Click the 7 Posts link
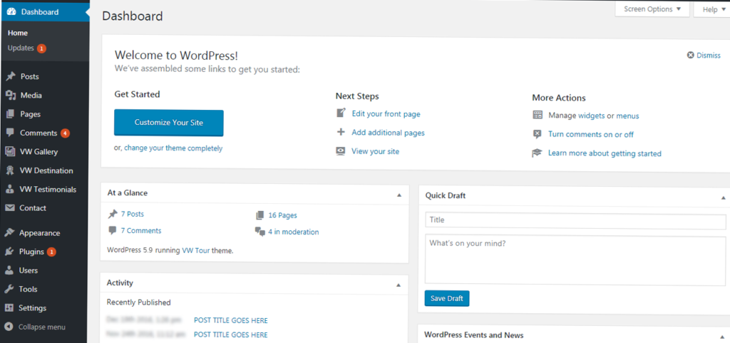The width and height of the screenshot is (730, 343). [132, 214]
